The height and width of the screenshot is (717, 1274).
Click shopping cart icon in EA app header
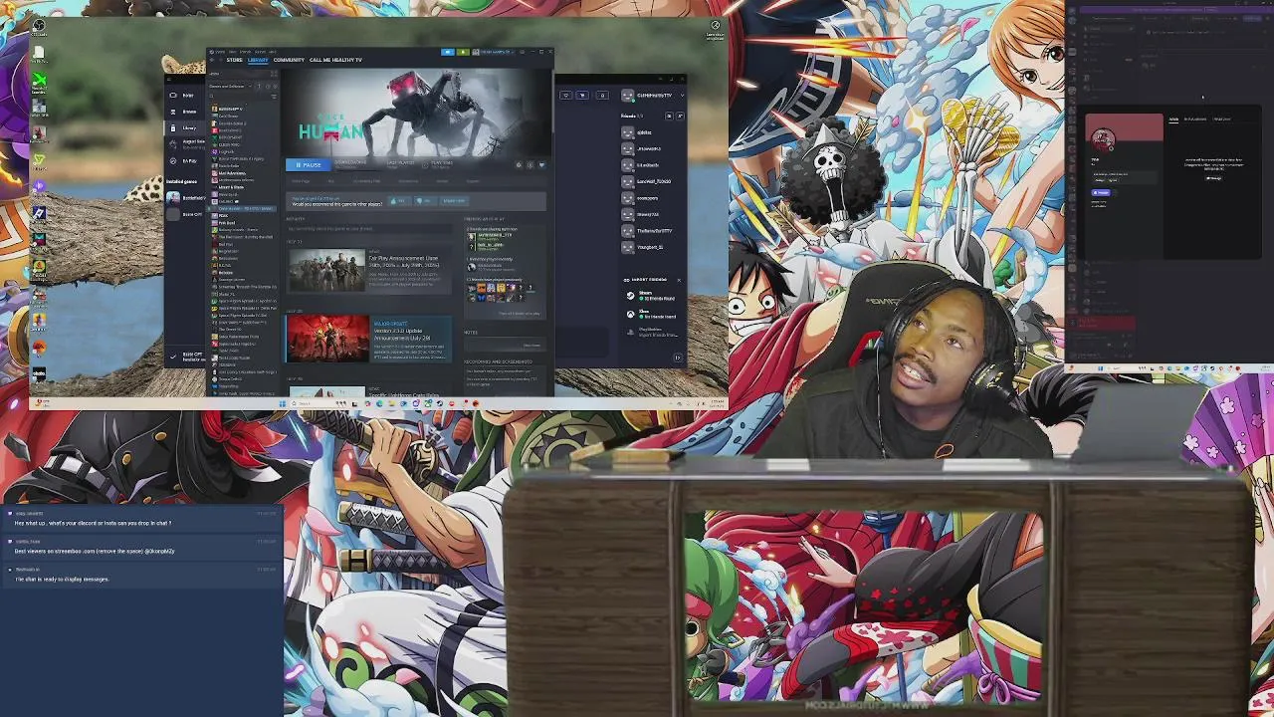[582, 96]
